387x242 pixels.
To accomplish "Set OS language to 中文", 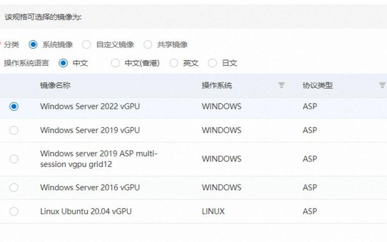I will pos(63,63).
